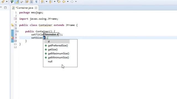Choose getMinimumSize() from suggestion list
Viewport: 177px width, 99px height.
pyautogui.click(x=58, y=57)
